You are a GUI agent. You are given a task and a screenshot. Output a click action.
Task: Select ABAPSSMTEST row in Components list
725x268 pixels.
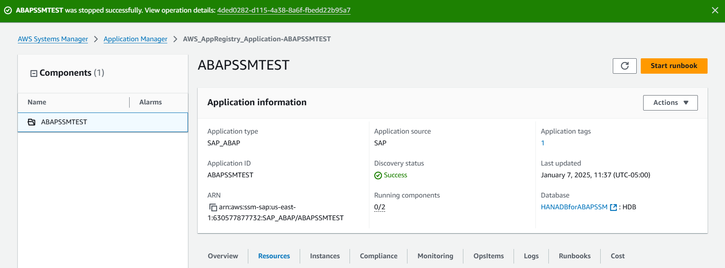click(x=102, y=122)
